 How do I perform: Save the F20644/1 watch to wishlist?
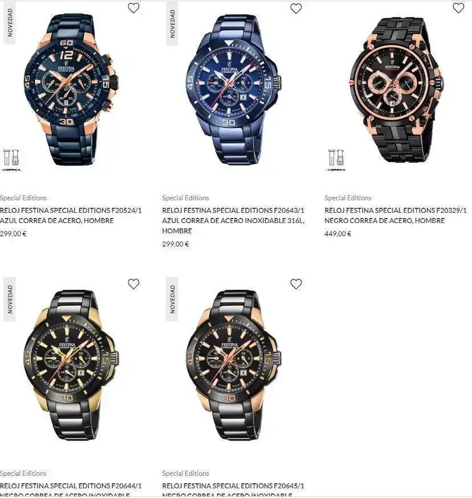133,284
